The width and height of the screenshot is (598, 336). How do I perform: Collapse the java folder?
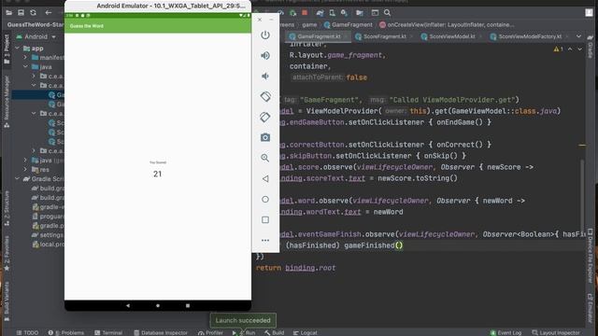25,66
